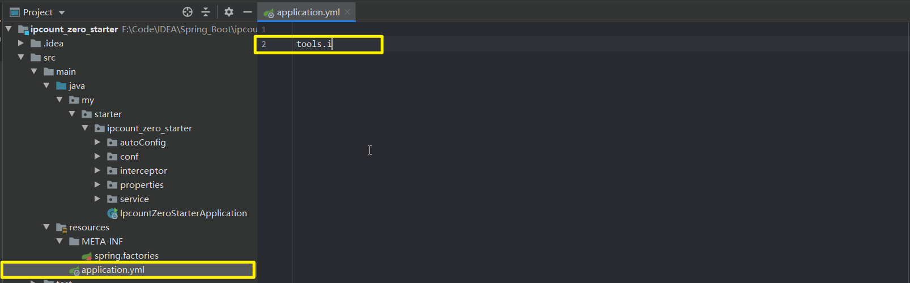This screenshot has width=910, height=283.
Task: Select the service package
Action: pos(134,199)
